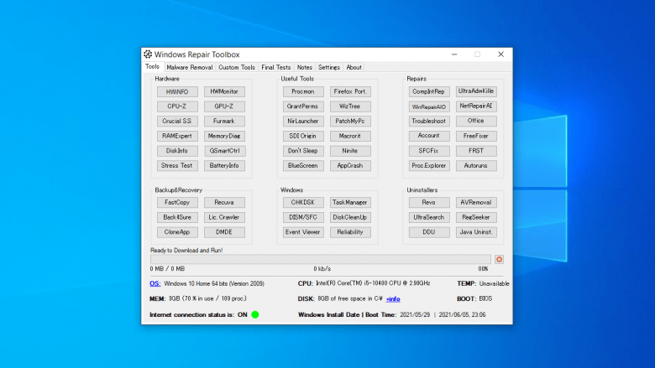Click the MemoryDiag button
Viewport: 655px width, 368px height.
click(224, 136)
